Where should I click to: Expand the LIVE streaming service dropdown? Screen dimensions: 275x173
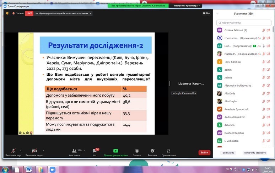pos(91,13)
